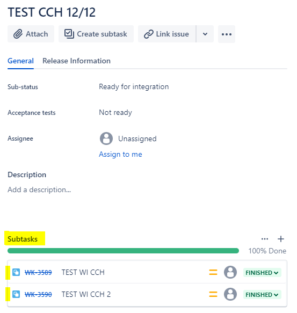Screen dimensions: 297x313
Task: Click the TEST WI CCH subtask summary
Action: [x=83, y=272]
